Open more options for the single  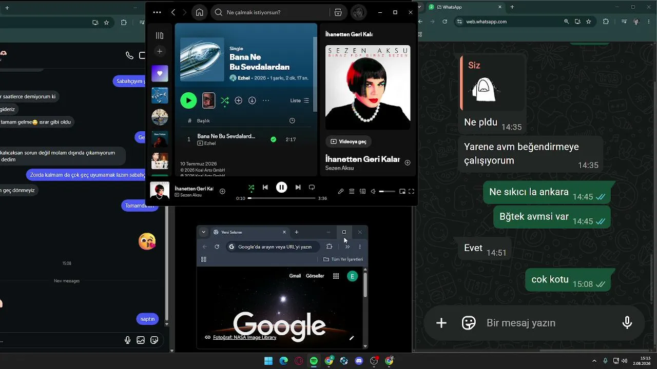[266, 100]
